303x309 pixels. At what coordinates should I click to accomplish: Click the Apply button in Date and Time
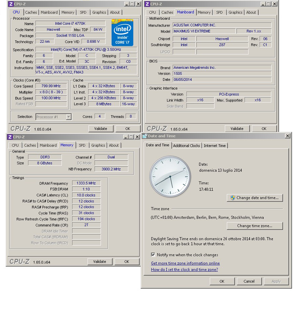[x=276, y=281]
